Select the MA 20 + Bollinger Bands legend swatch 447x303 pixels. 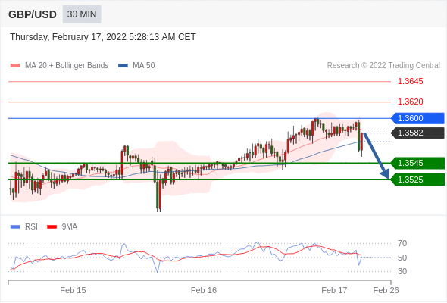(15, 66)
